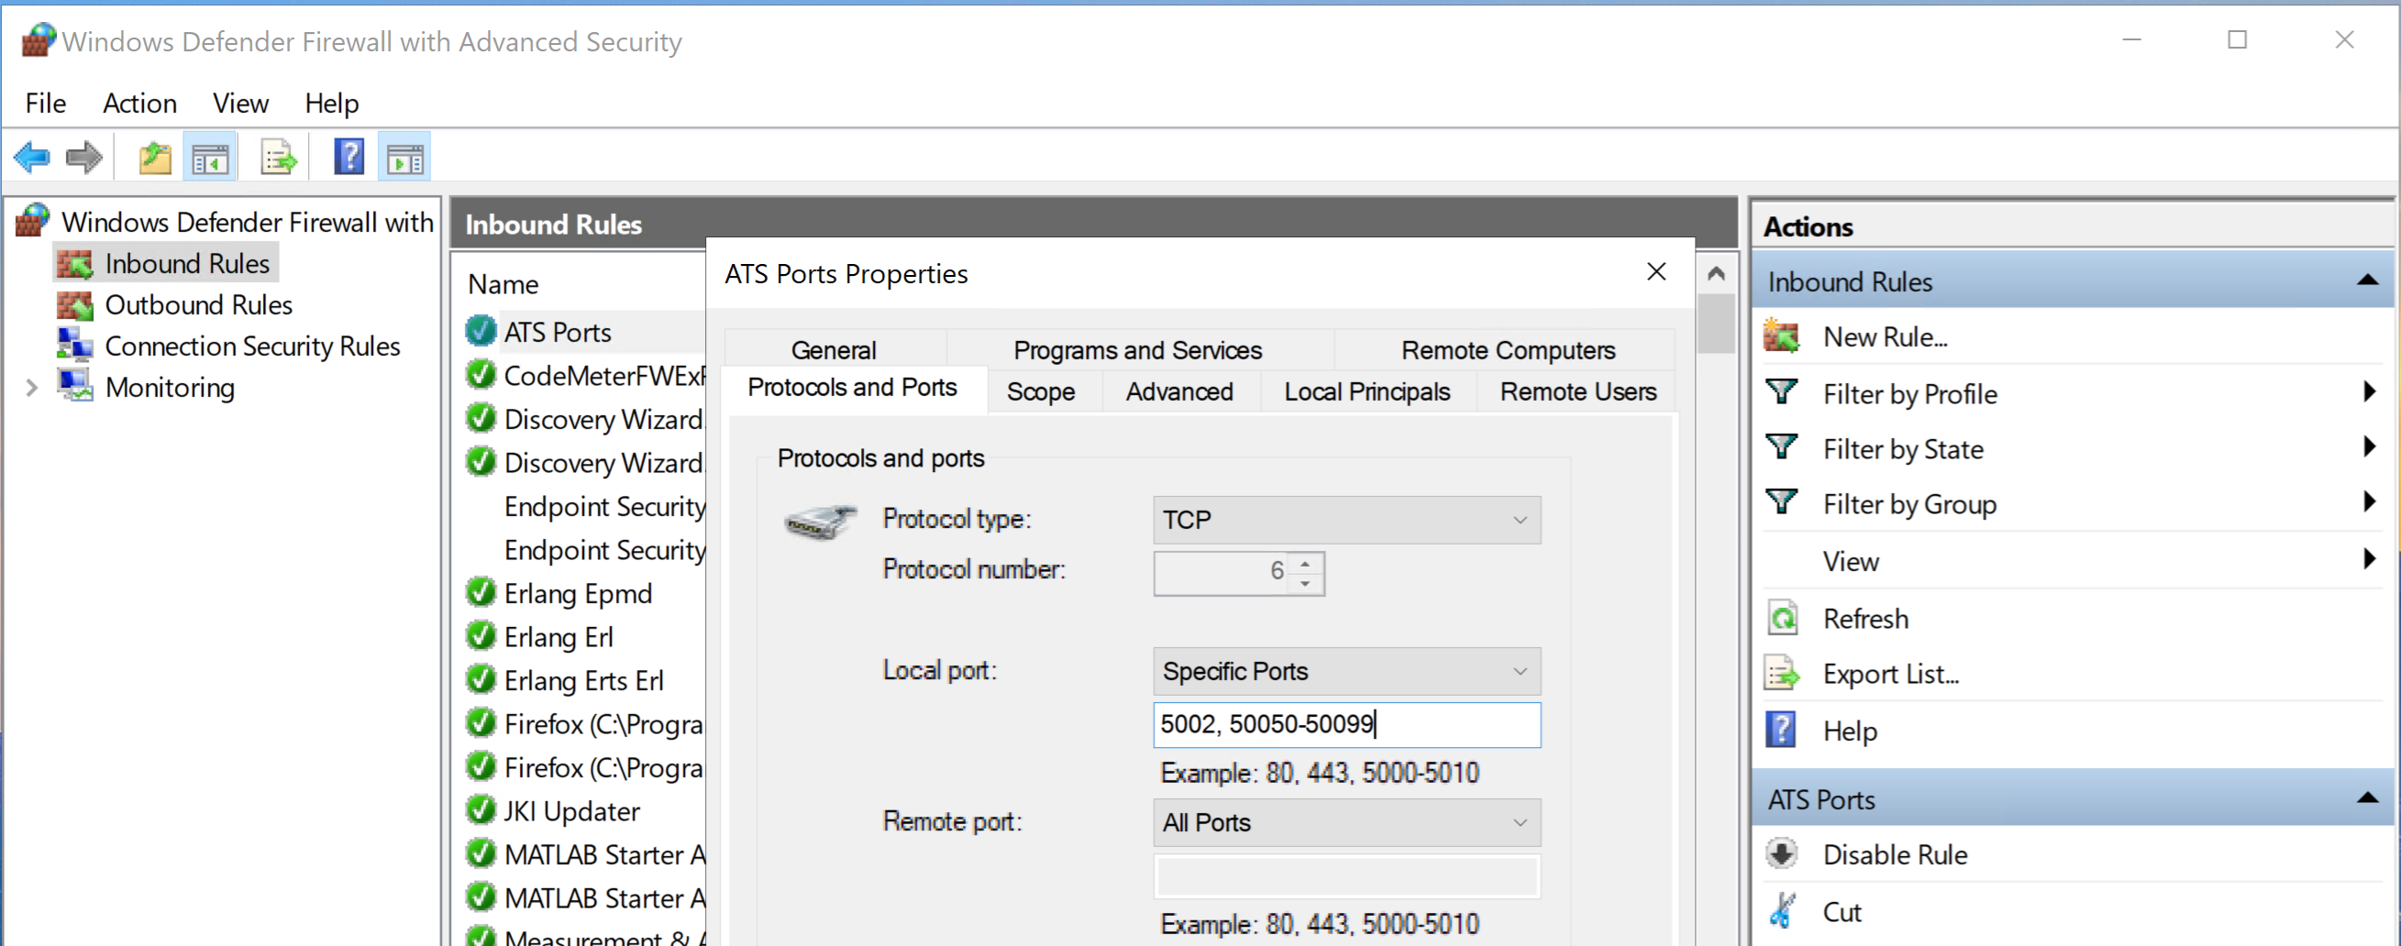Click the Up one level folder icon
The height and width of the screenshot is (946, 2401).
[155, 158]
